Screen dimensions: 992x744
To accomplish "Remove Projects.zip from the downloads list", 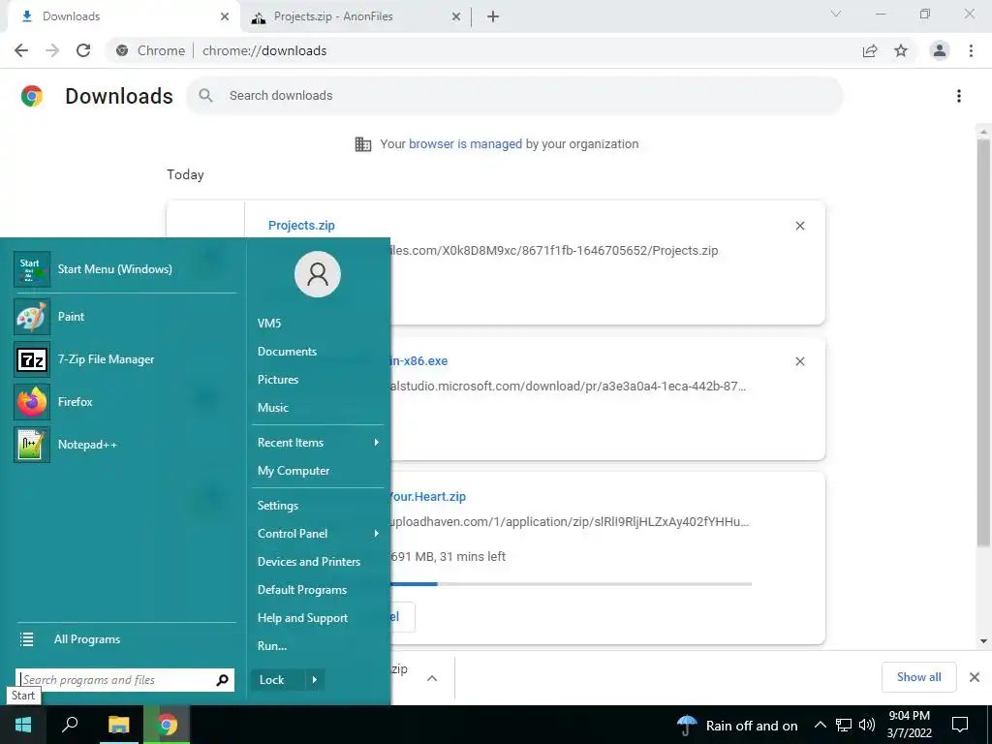I will pos(799,226).
